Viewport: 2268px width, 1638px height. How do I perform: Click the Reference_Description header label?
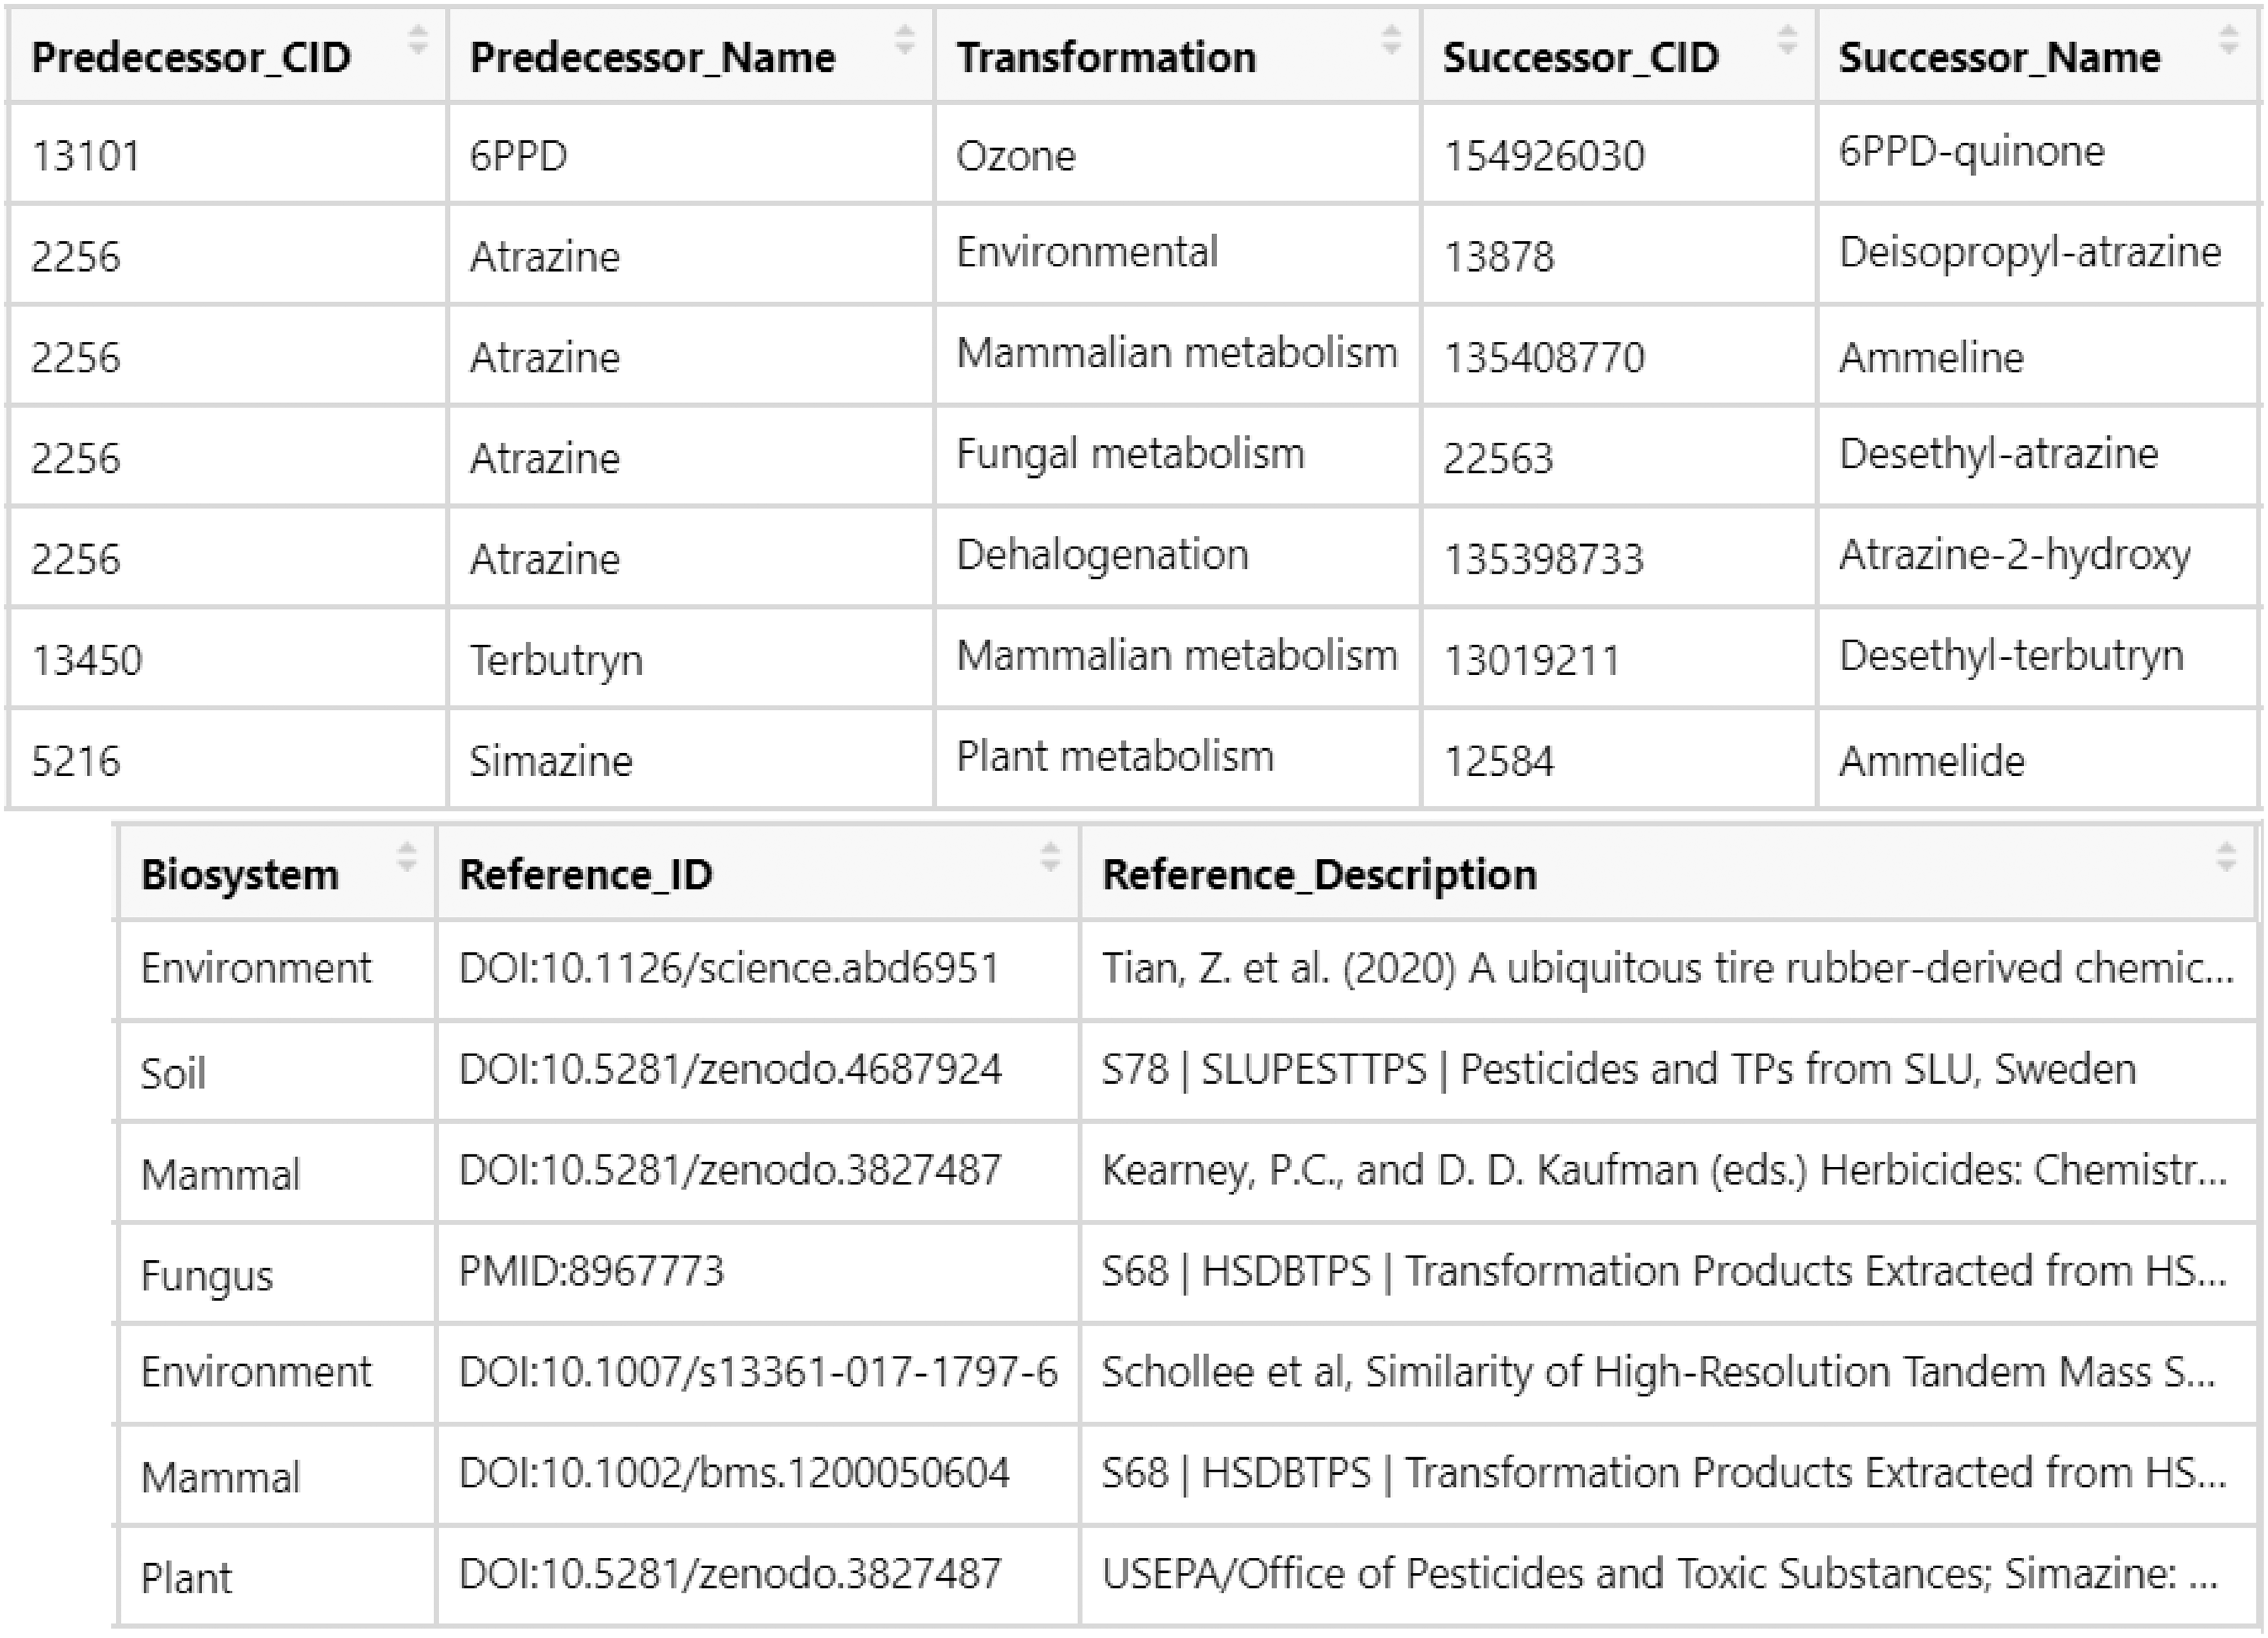click(x=1319, y=875)
